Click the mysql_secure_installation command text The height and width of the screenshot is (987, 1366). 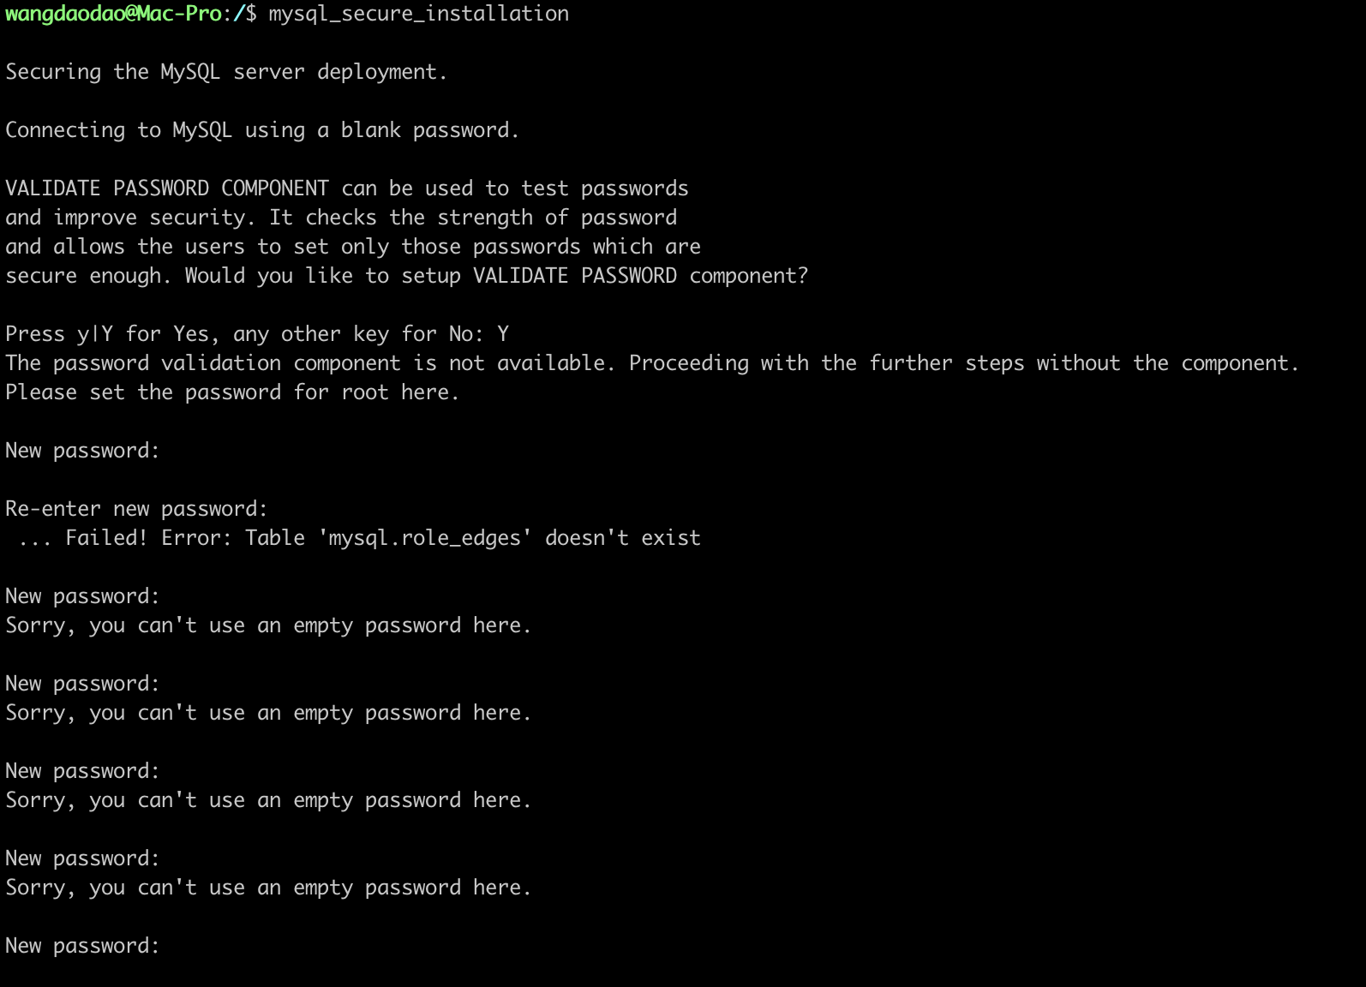coord(418,14)
